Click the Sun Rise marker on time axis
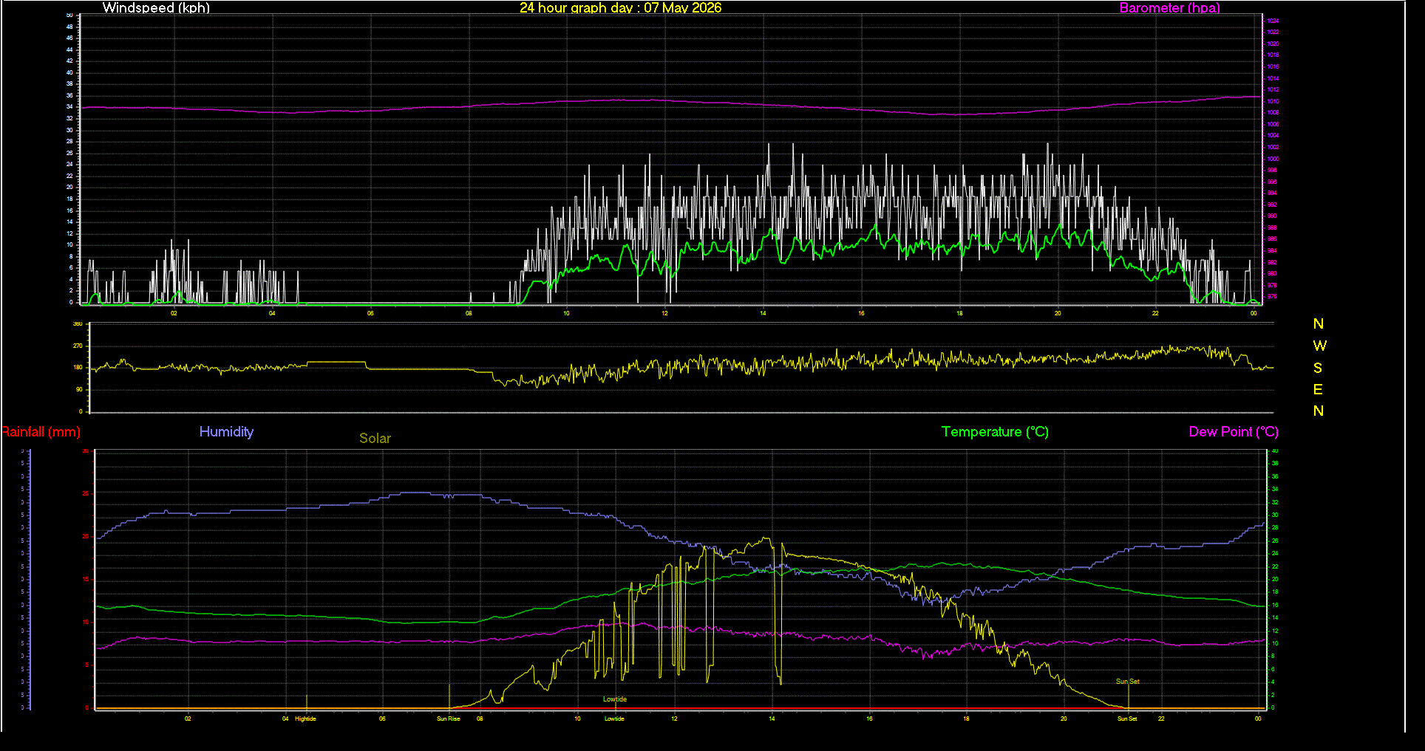Viewport: 1425px width, 751px height. (449, 719)
